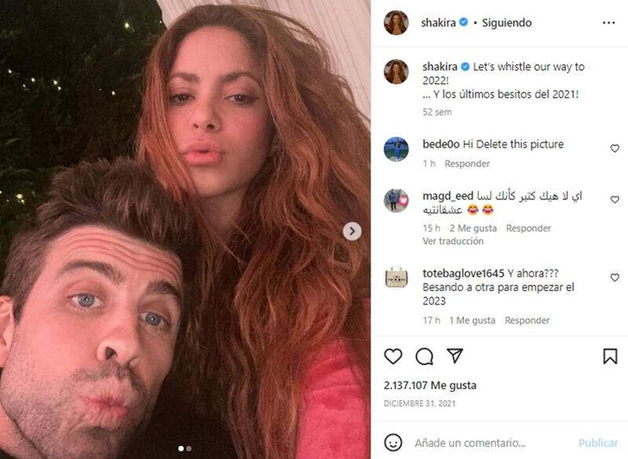Screen dimensions: 628x459
Task: Like magd_eed's comment with the heart
Action: [x=615, y=199]
